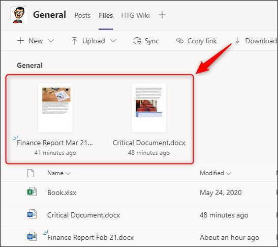This screenshot has width=278, height=247.
Task: Open the Finance Report Mar 21 thumbnail
Action: [55, 108]
